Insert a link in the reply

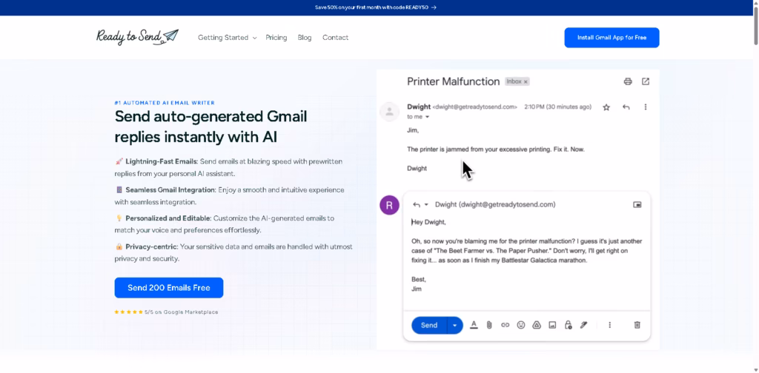coord(505,325)
